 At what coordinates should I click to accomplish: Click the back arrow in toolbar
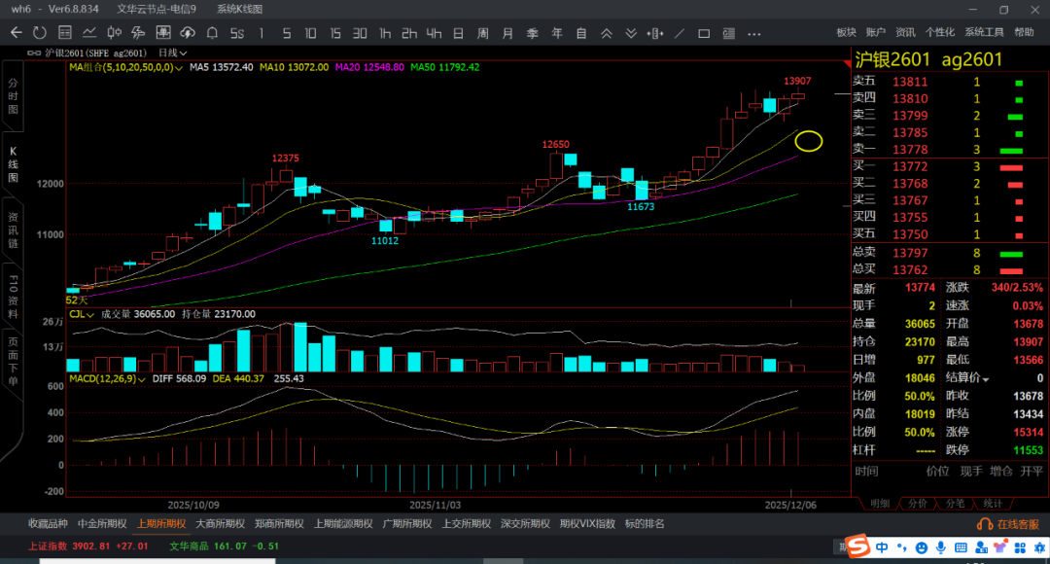point(17,33)
